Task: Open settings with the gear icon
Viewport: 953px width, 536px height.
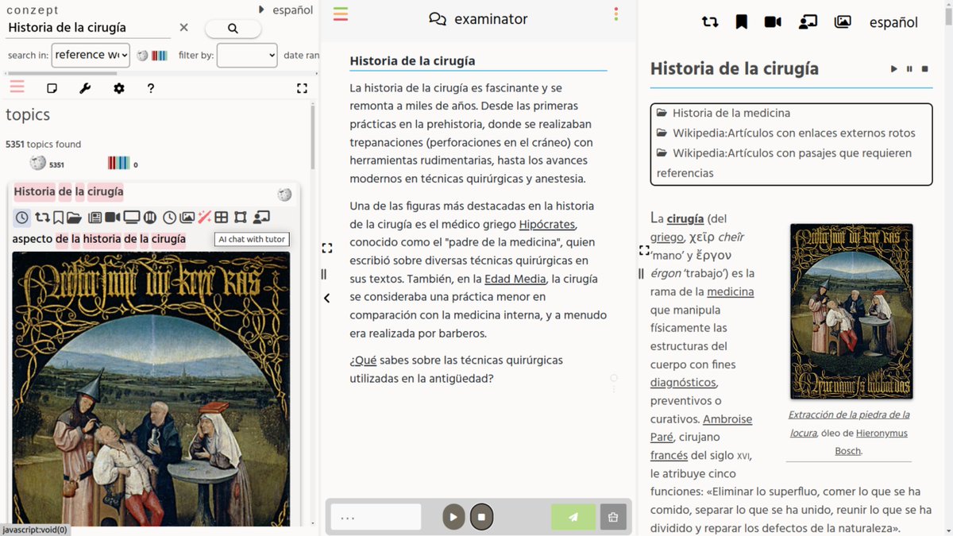Action: pyautogui.click(x=119, y=88)
